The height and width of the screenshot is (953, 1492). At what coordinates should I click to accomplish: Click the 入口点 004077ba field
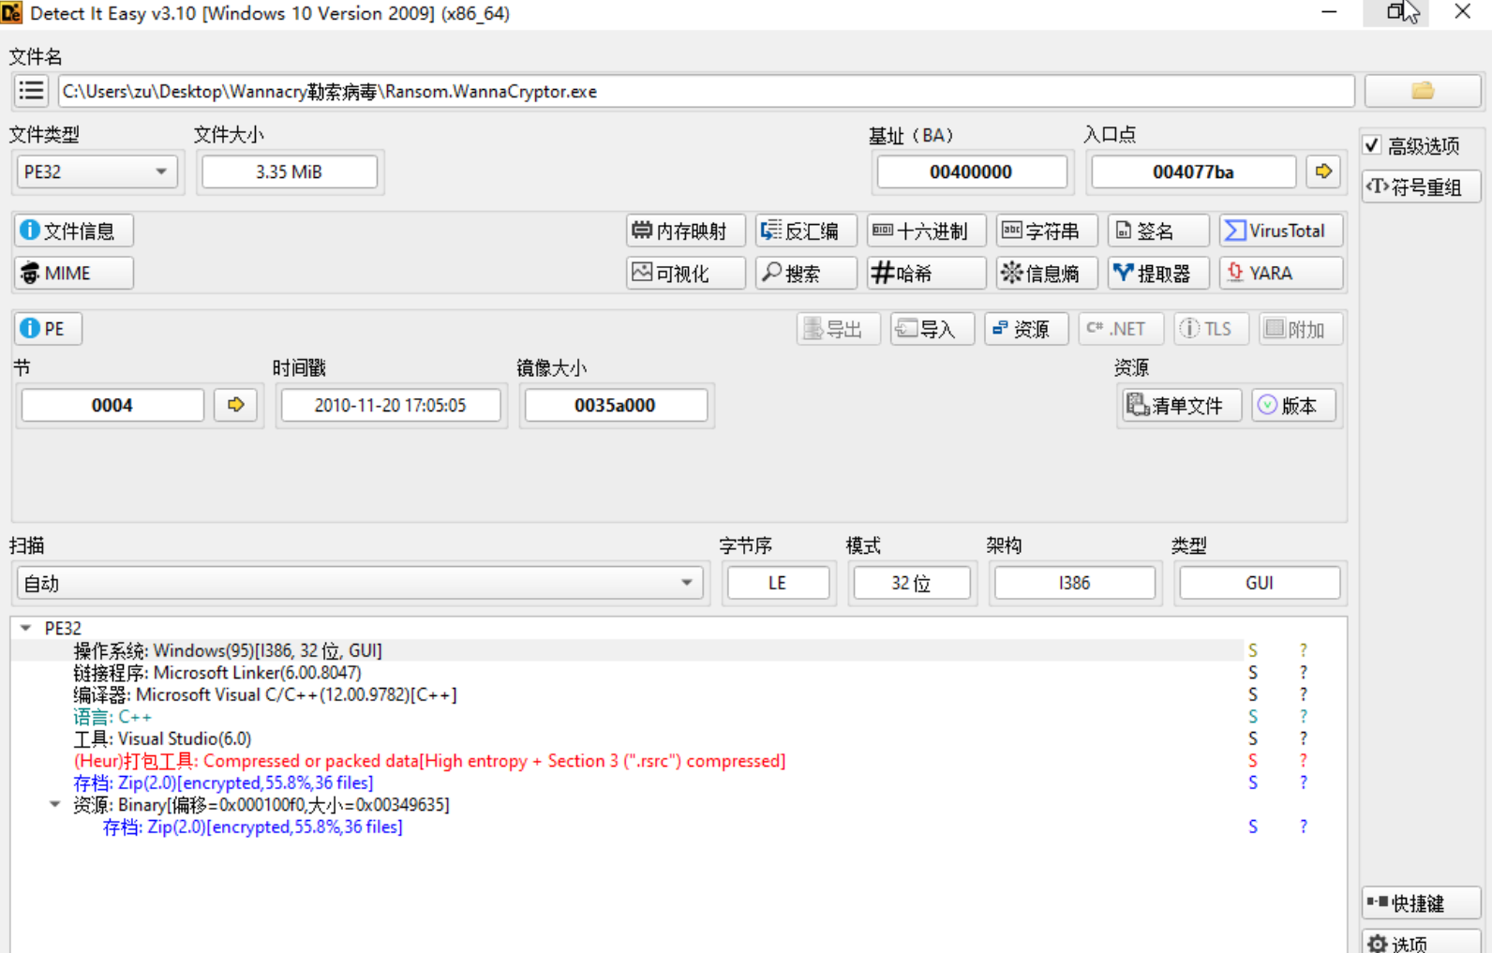pos(1193,171)
